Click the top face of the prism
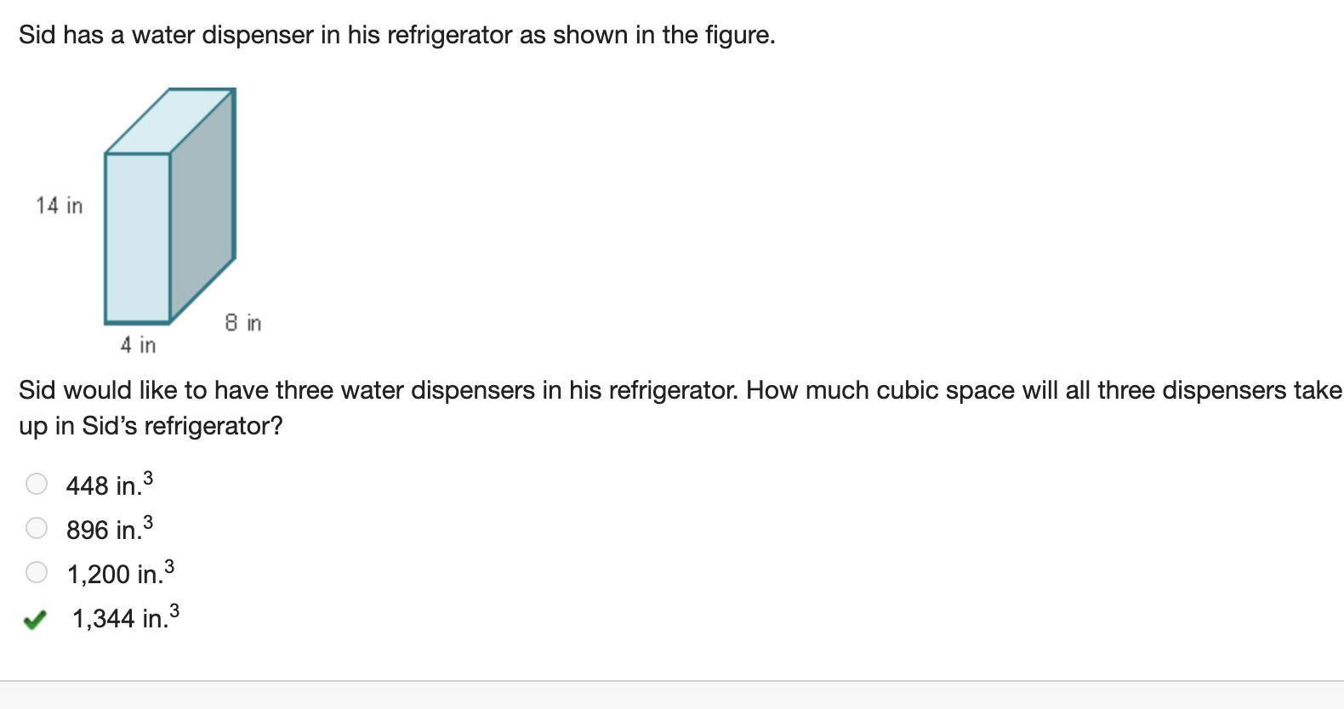Screen dimensions: 1344x709 tap(170, 121)
